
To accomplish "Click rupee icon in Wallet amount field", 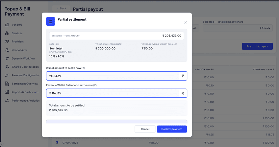I will 183,76.
